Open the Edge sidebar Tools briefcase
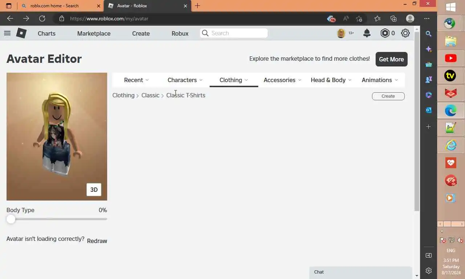The width and height of the screenshot is (465, 279). pos(429,64)
